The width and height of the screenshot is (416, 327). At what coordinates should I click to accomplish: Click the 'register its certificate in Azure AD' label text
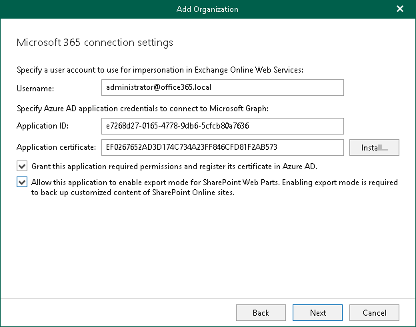pos(265,166)
